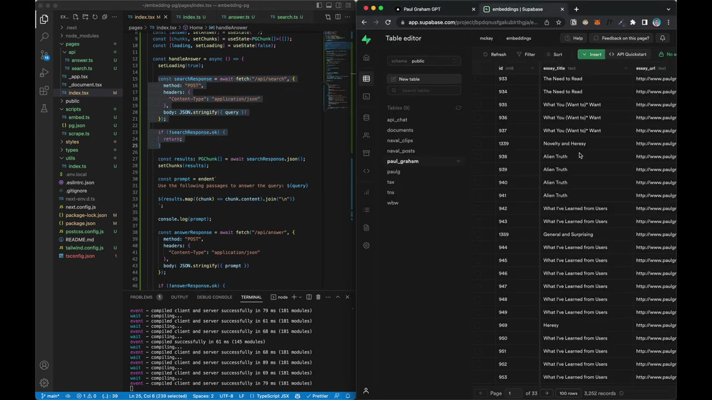Open the Extensions view in VS Code
The image size is (712, 400).
[x=44, y=91]
